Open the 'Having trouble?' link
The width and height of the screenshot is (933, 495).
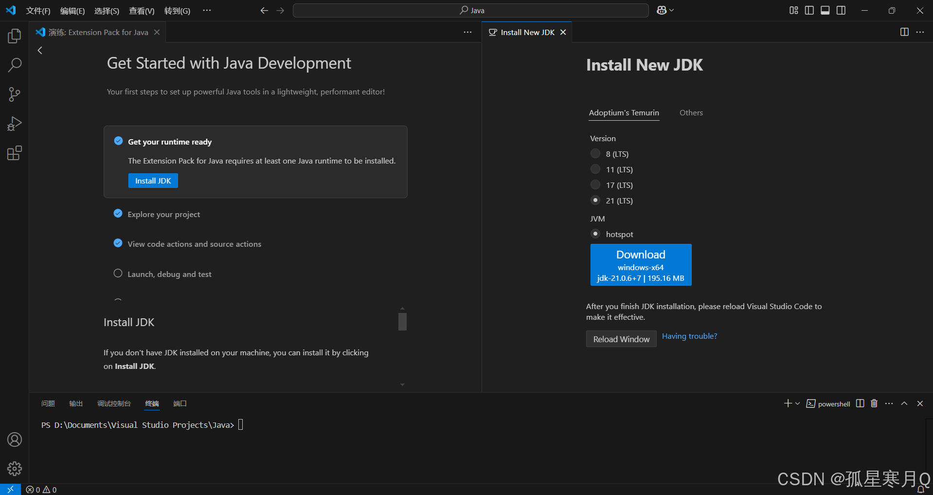point(689,336)
